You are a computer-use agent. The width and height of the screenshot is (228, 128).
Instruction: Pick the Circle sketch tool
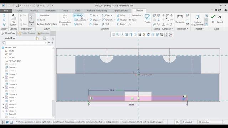(x=78, y=24)
